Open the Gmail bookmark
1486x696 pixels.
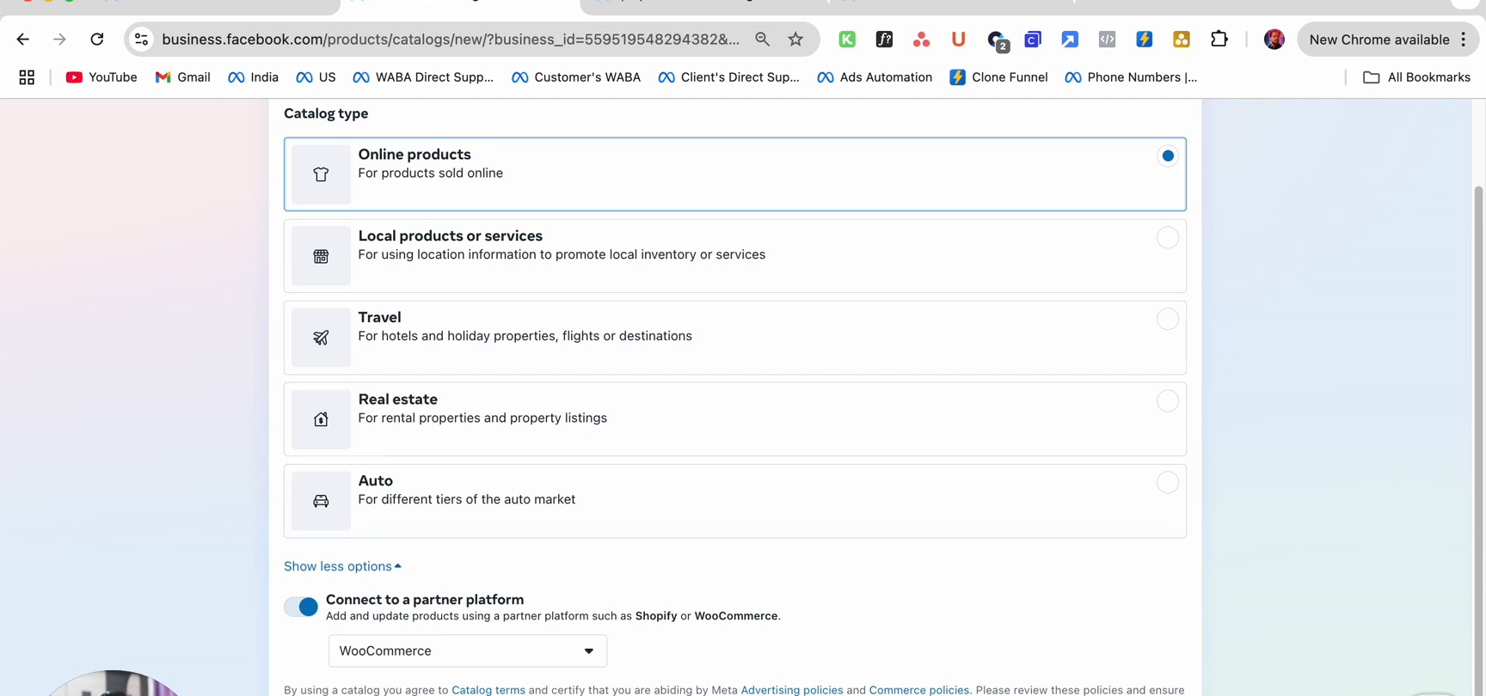coord(182,77)
